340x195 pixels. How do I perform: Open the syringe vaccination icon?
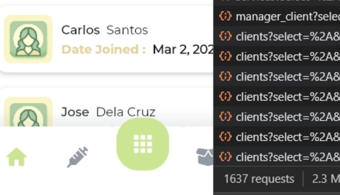[x=78, y=157]
